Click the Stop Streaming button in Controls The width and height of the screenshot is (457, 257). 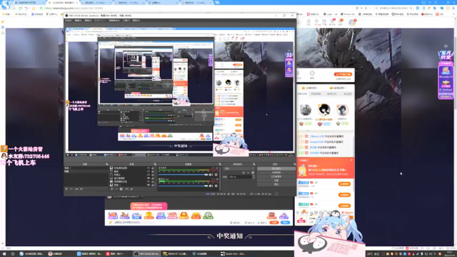276,168
